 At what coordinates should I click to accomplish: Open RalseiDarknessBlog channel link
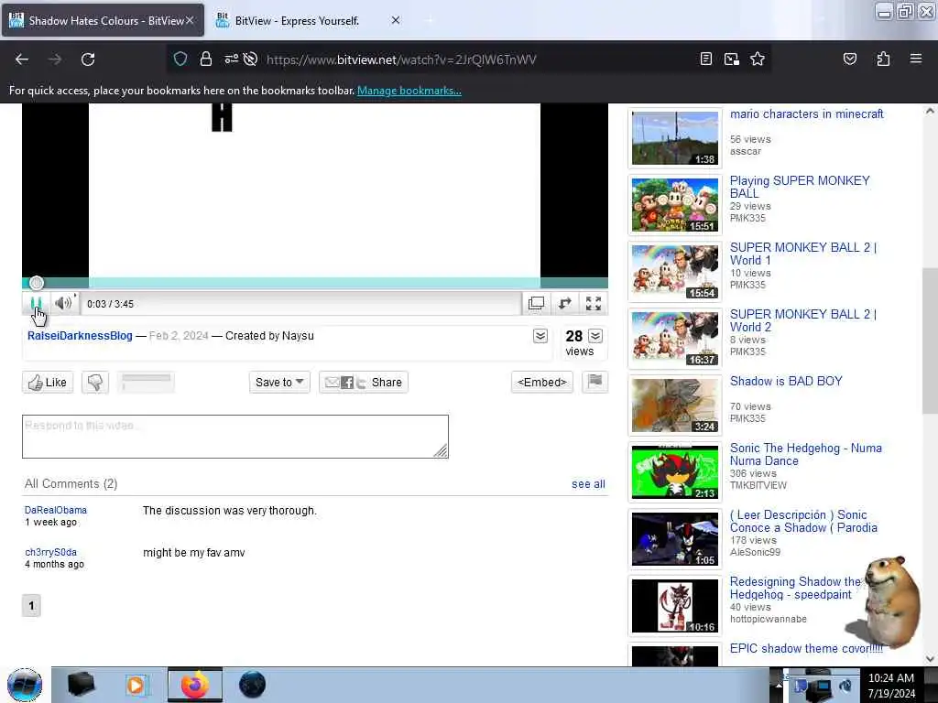[x=81, y=336]
